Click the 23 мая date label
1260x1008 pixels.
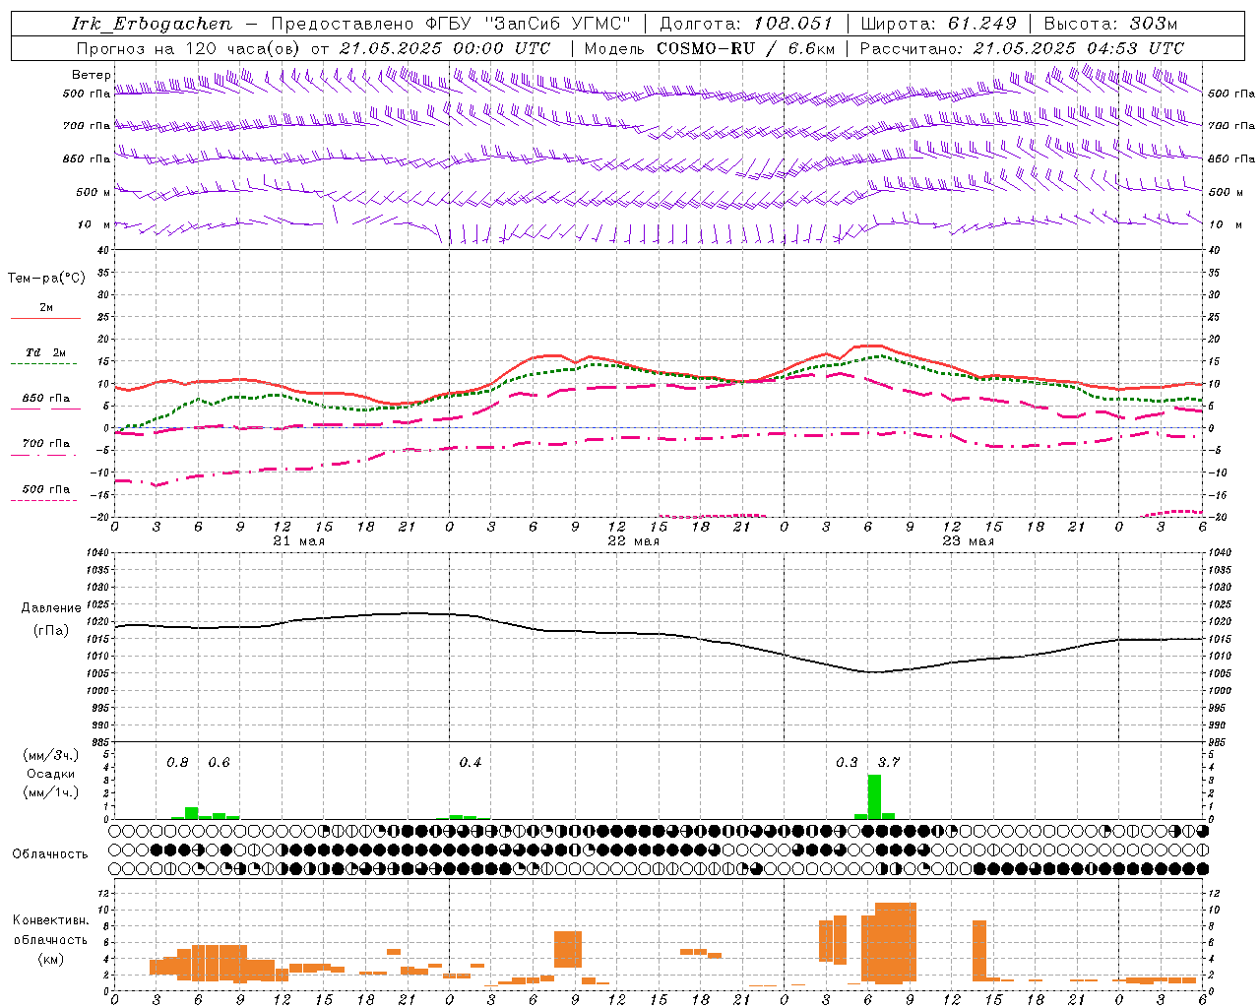(x=968, y=541)
